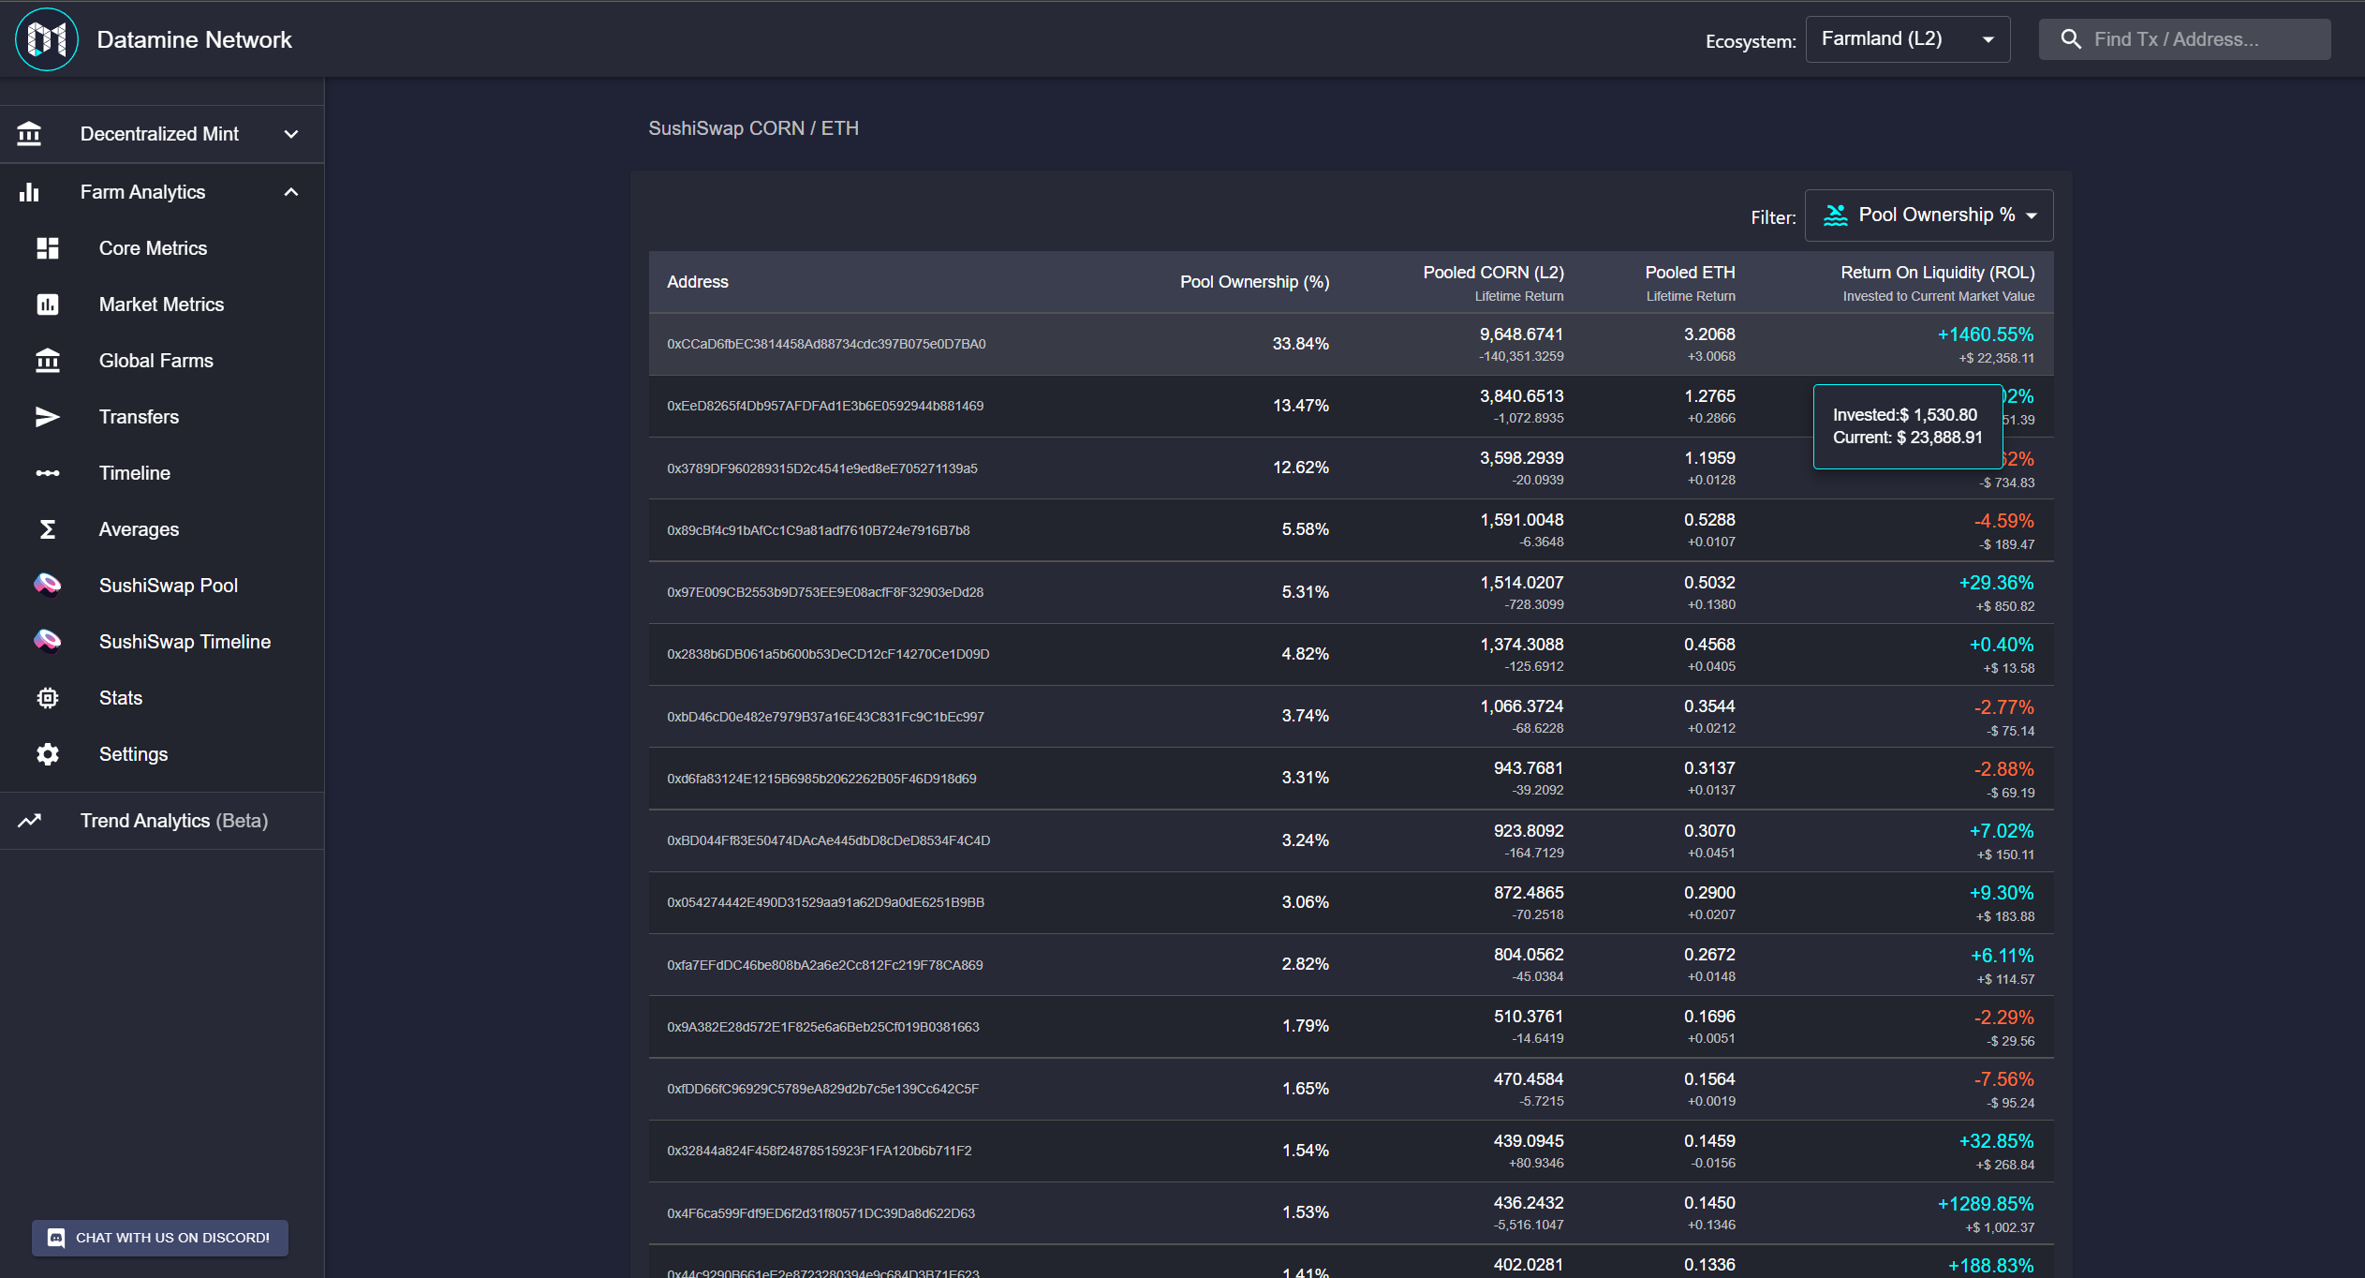
Task: Click the sushi icon beside SushiSwap Timeline
Action: click(x=48, y=642)
